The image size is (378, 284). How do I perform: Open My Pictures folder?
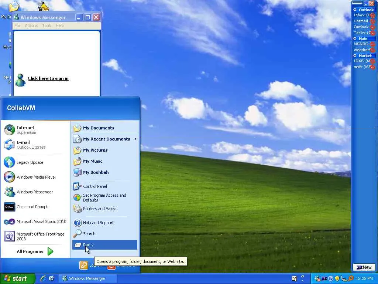[x=104, y=150]
